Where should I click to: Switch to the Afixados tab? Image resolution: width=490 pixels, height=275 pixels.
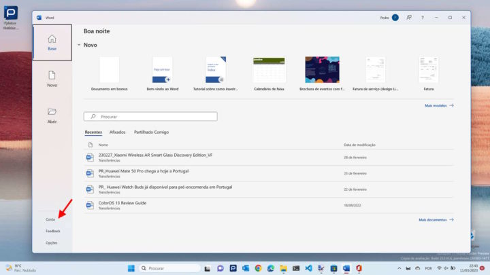pos(117,132)
